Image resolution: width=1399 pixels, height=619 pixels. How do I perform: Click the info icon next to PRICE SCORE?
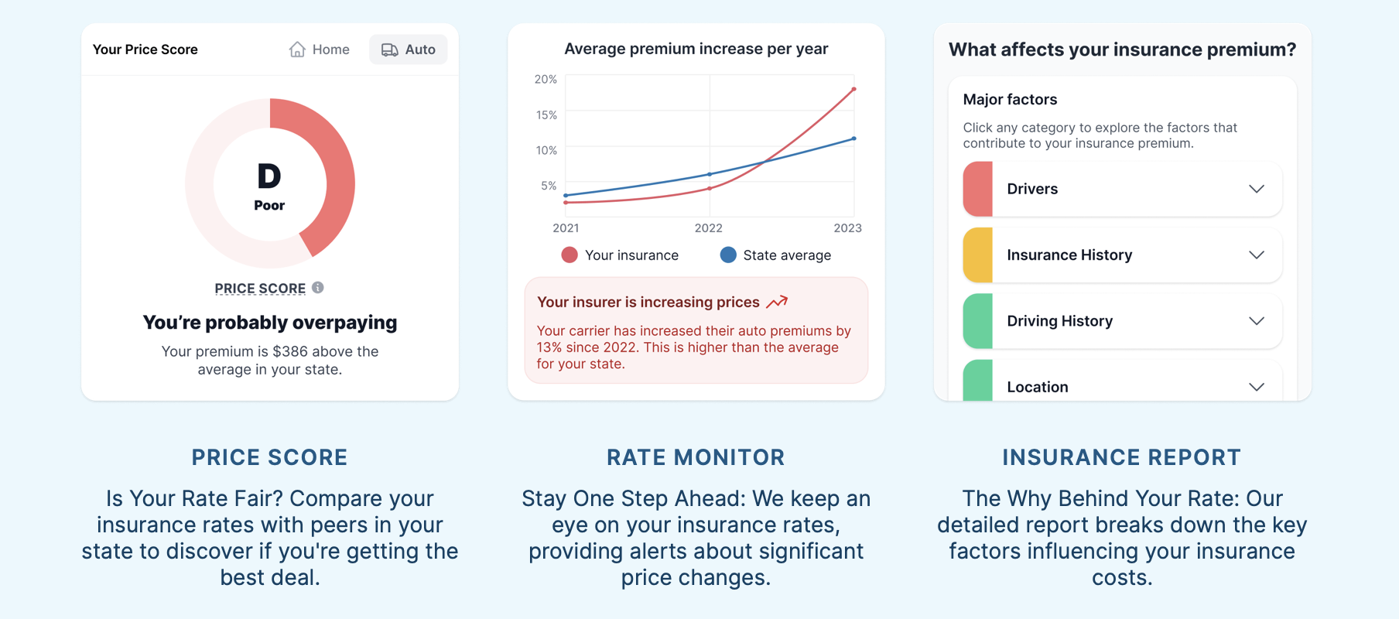[318, 288]
